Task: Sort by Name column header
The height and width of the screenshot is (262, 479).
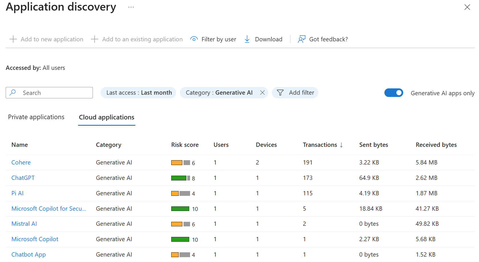Action: (x=20, y=145)
